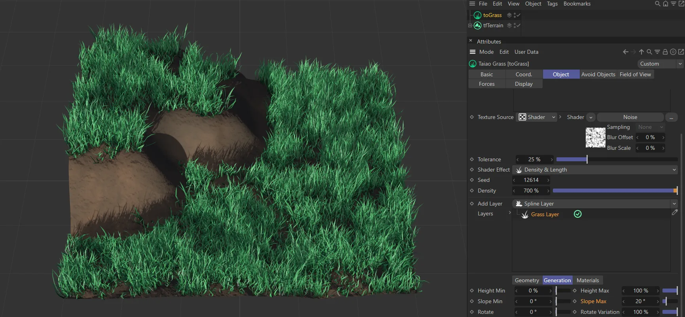Click the Tolerance slider bar
685x317 pixels.
pos(617,160)
